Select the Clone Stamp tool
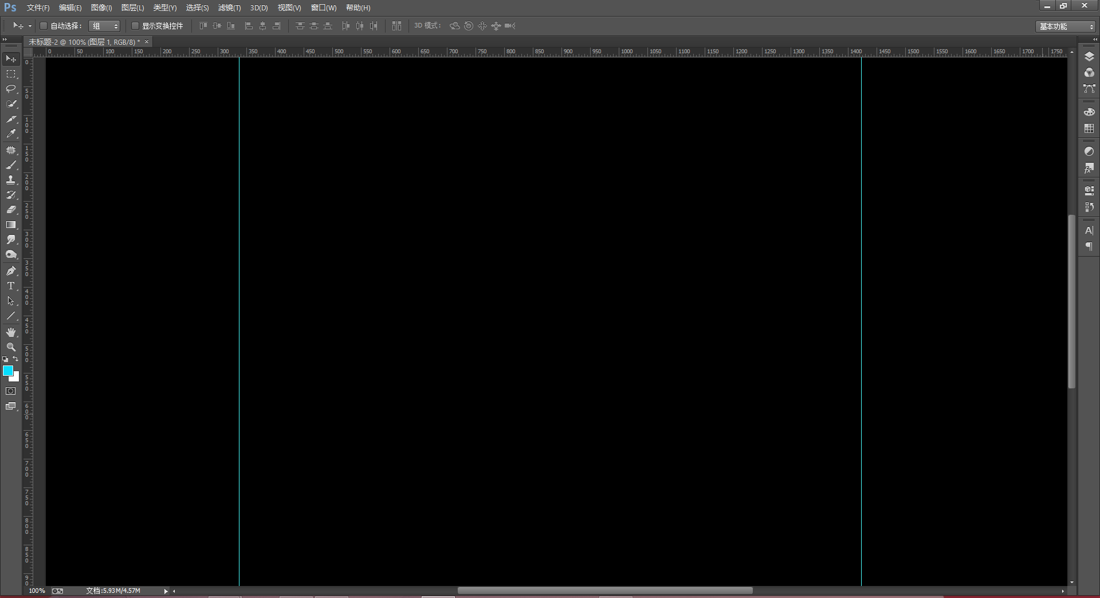The height and width of the screenshot is (598, 1100). 11,180
